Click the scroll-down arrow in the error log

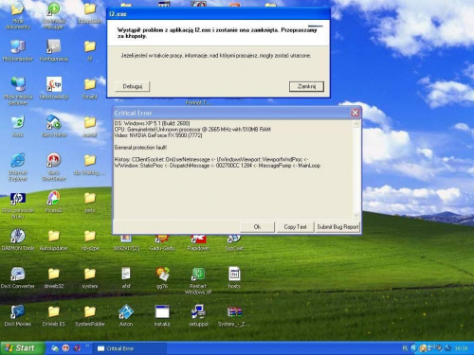[x=356, y=215]
